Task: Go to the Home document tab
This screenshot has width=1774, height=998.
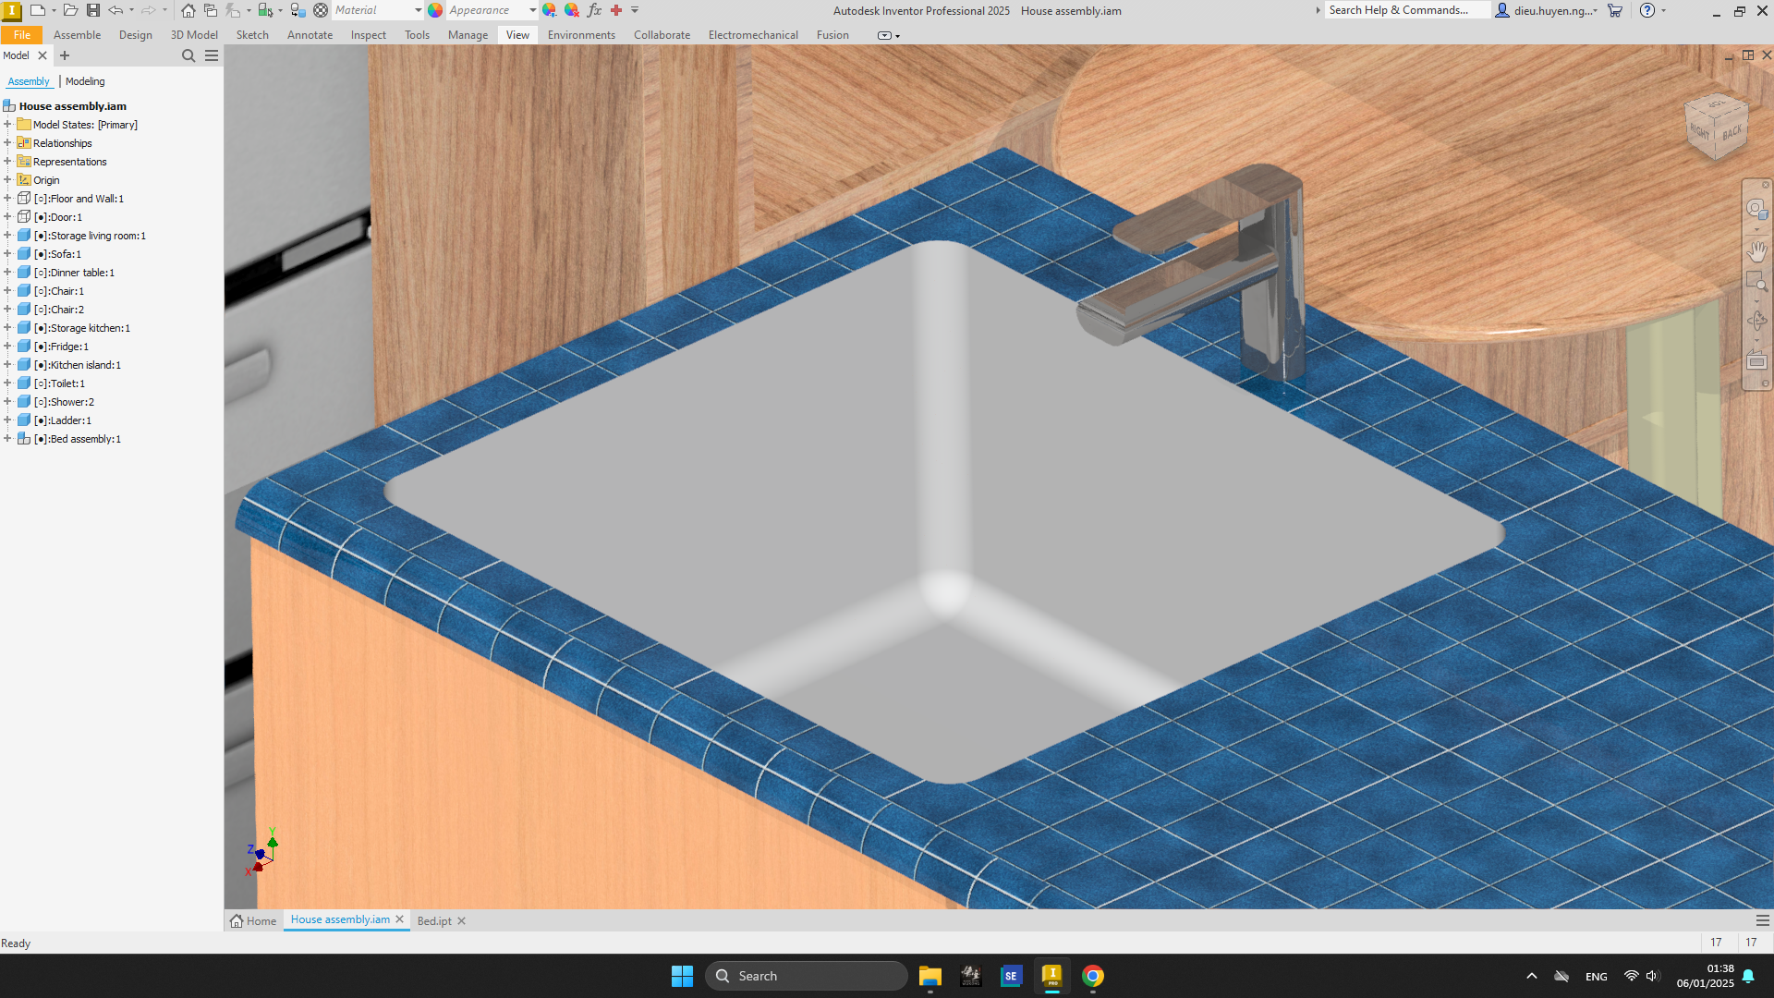Action: coord(253,921)
